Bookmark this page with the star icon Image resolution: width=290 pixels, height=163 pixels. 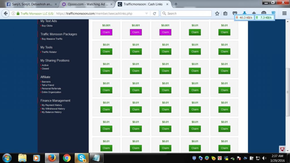pos(217,13)
